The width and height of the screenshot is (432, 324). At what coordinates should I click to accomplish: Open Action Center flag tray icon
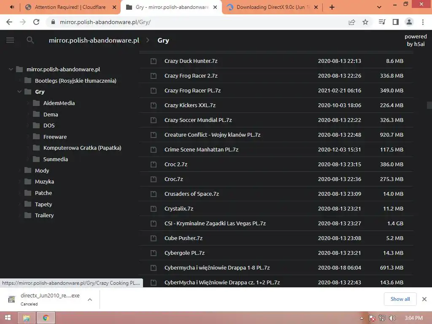pyautogui.click(x=372, y=318)
